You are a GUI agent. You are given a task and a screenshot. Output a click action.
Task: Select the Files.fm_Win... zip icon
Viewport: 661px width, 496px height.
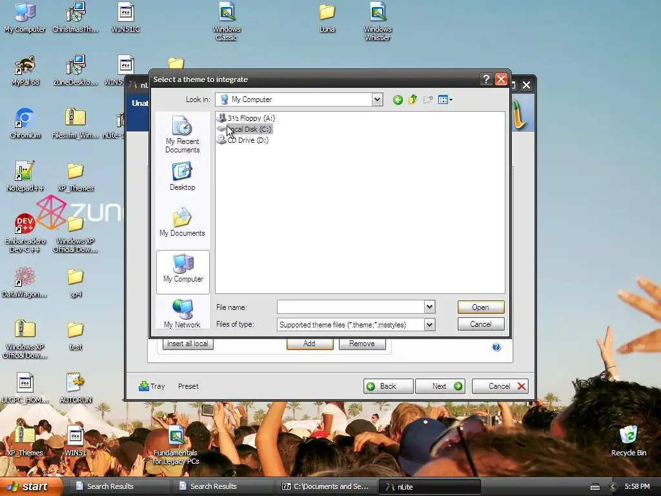(76, 123)
